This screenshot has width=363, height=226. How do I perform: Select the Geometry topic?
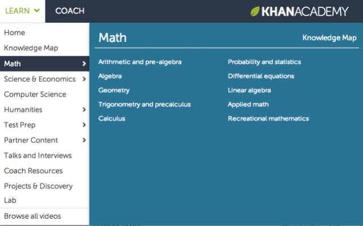tap(114, 90)
